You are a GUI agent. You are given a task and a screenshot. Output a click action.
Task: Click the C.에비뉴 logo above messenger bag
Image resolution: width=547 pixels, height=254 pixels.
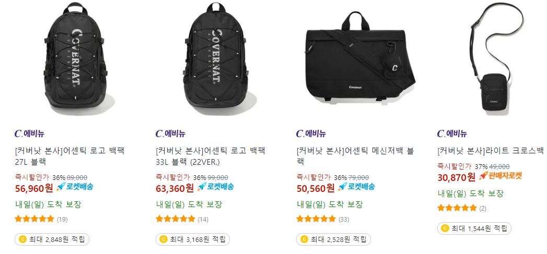tap(311, 134)
